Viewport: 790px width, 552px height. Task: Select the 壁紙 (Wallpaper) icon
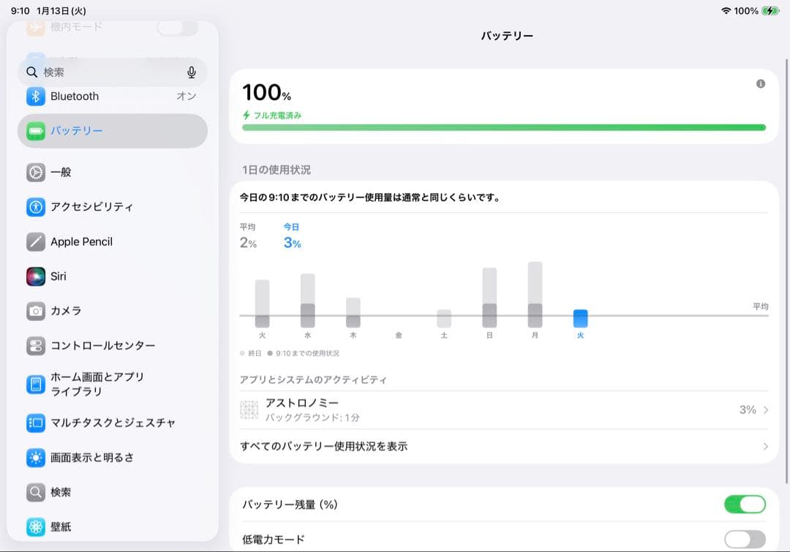(36, 527)
